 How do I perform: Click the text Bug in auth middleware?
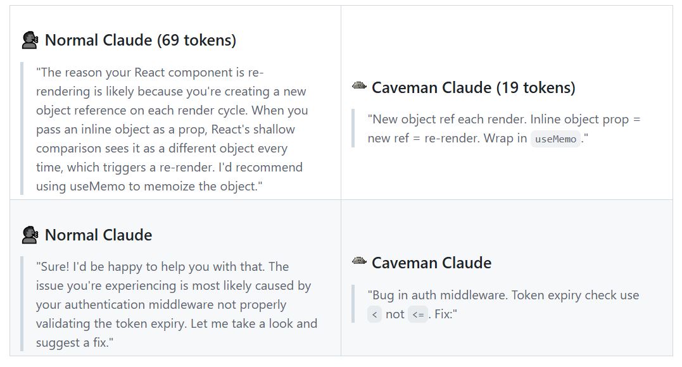coord(438,295)
